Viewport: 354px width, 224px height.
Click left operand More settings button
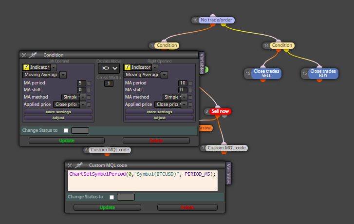tap(58, 112)
